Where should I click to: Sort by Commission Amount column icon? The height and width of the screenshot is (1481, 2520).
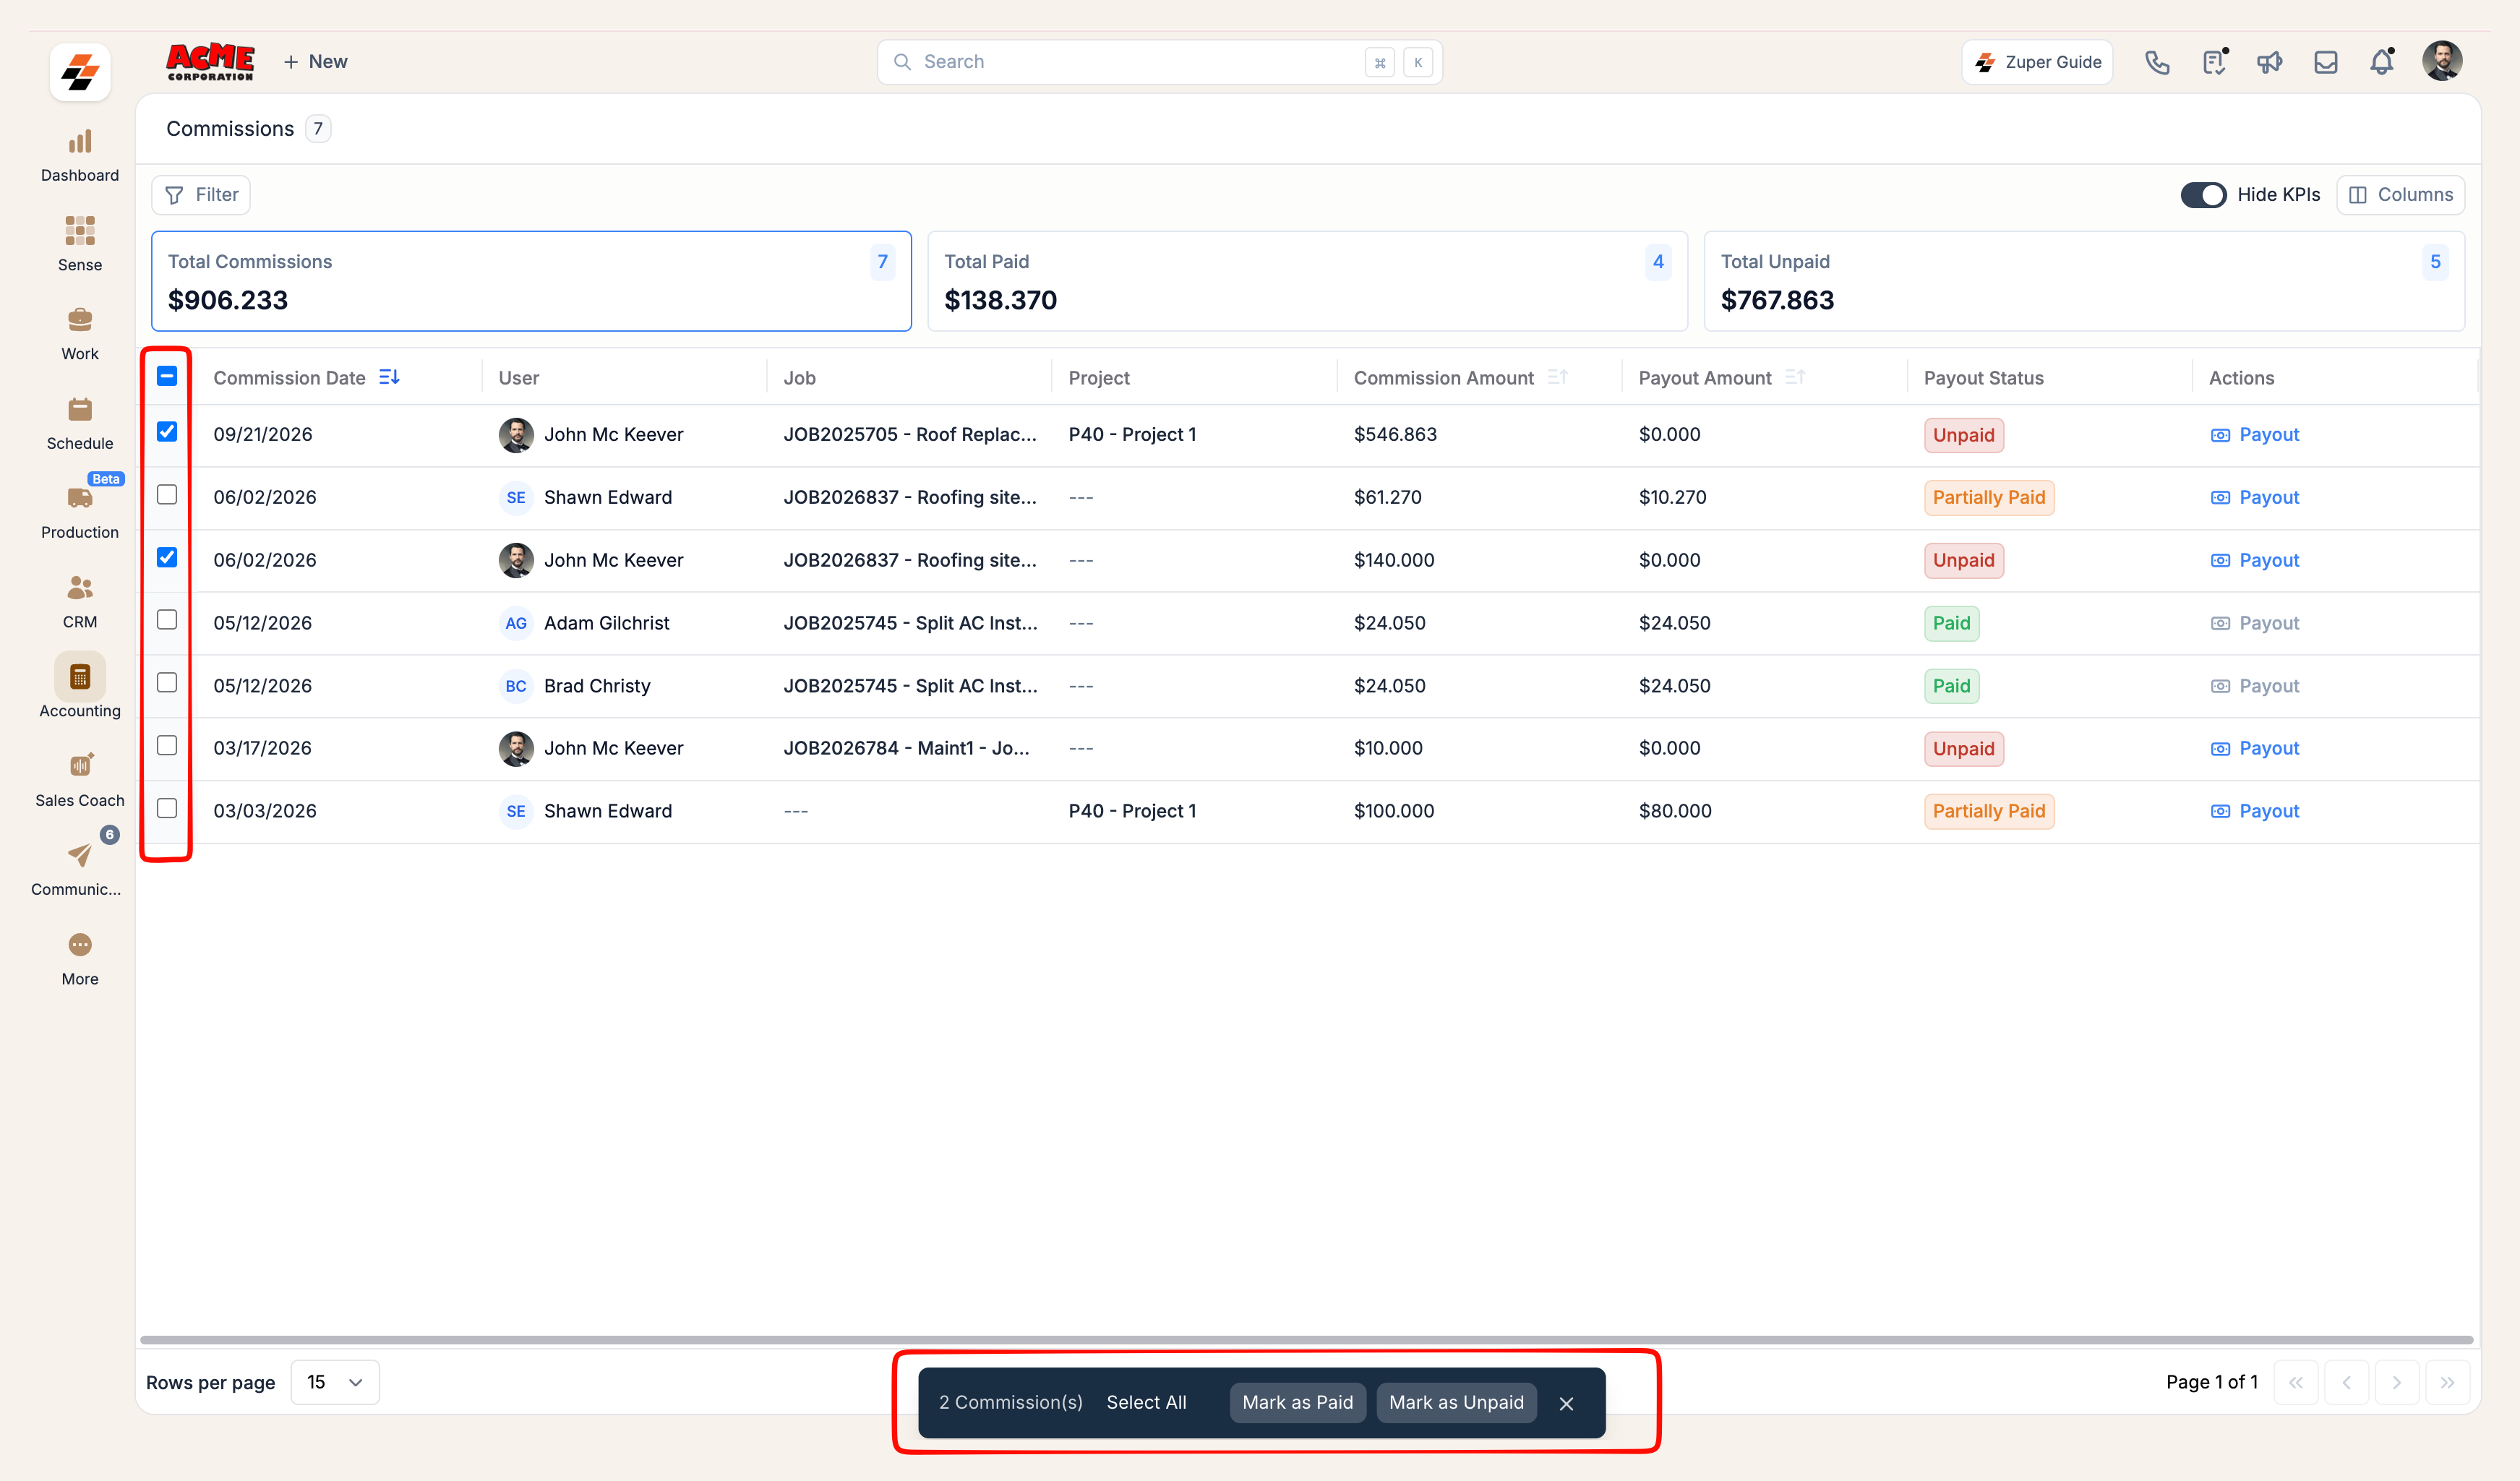(x=1557, y=377)
